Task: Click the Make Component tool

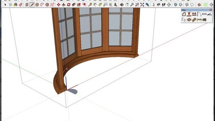Action: pyautogui.click(x=10, y=5)
